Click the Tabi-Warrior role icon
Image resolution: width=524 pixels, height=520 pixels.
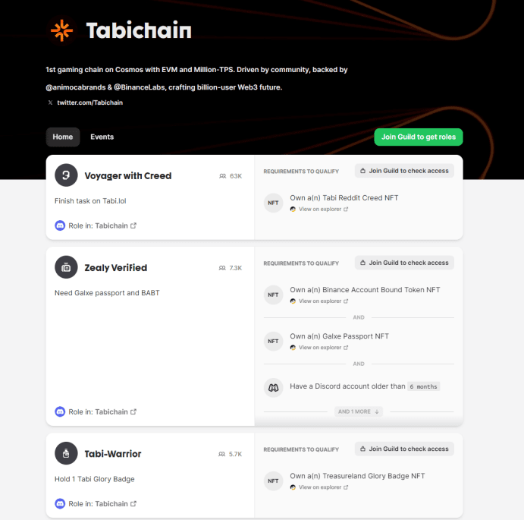pos(66,453)
